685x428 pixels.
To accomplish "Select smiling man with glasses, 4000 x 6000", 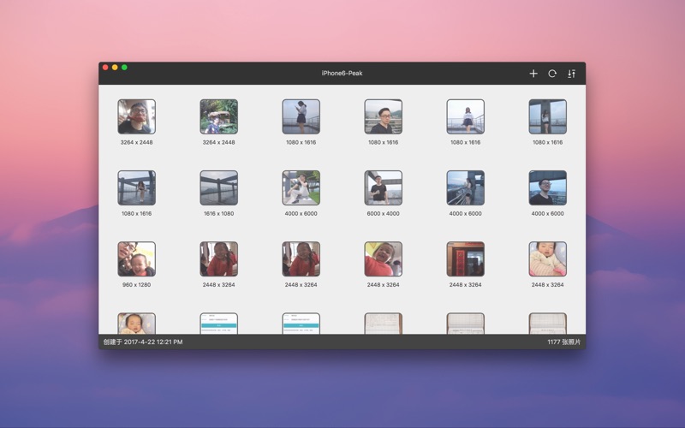I will [547, 187].
